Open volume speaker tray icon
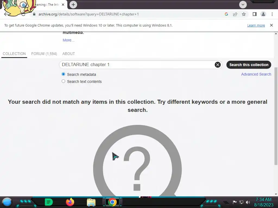The image size is (278, 208). coord(248,202)
